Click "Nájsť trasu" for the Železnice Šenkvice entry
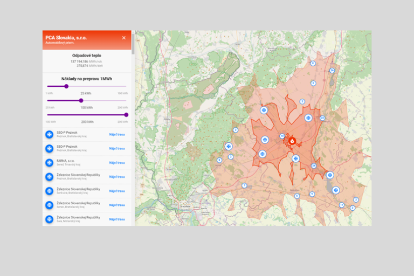This screenshot has height=276, width=414. coord(117,191)
